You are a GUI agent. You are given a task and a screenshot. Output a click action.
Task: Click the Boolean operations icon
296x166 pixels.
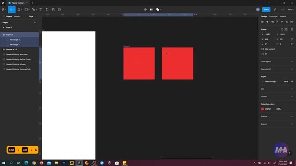[x=158, y=10]
